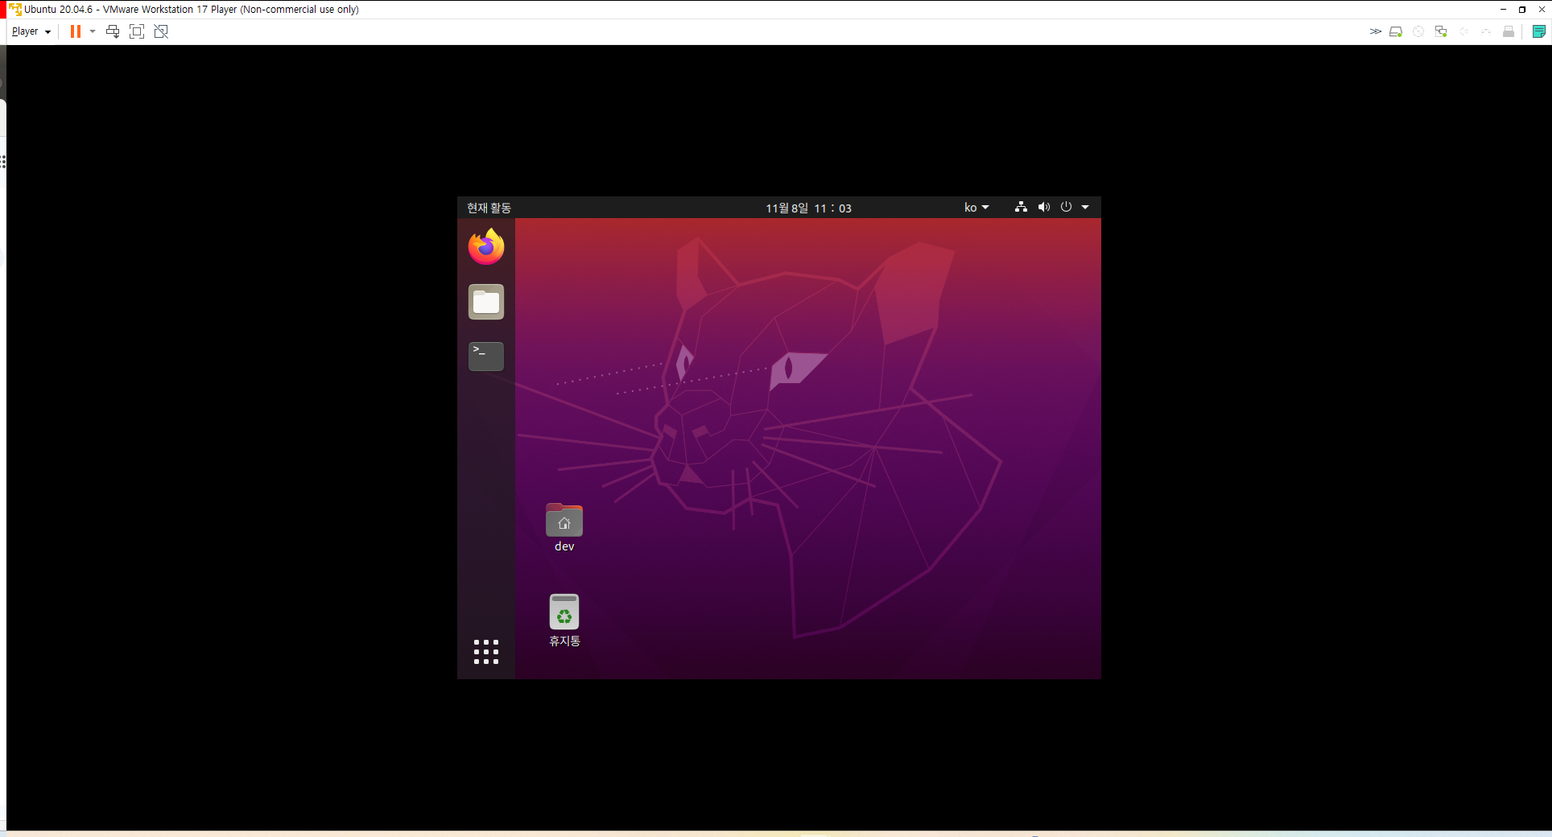Select the 휴지통 trash desktop icon
The width and height of the screenshot is (1552, 837).
tap(564, 621)
